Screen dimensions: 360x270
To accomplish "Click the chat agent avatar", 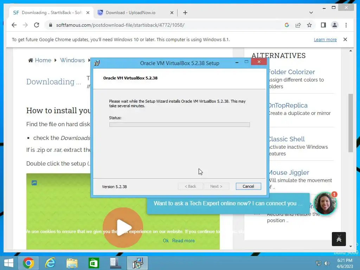I will [325, 204].
